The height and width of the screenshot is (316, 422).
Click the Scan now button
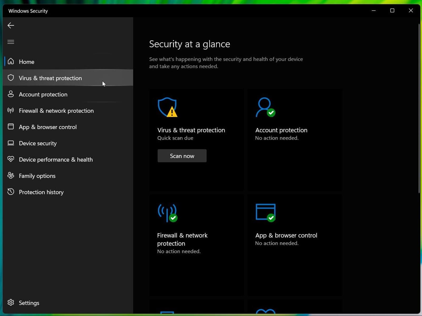(x=182, y=156)
